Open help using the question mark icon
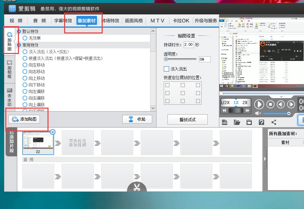 pyautogui.click(x=261, y=122)
